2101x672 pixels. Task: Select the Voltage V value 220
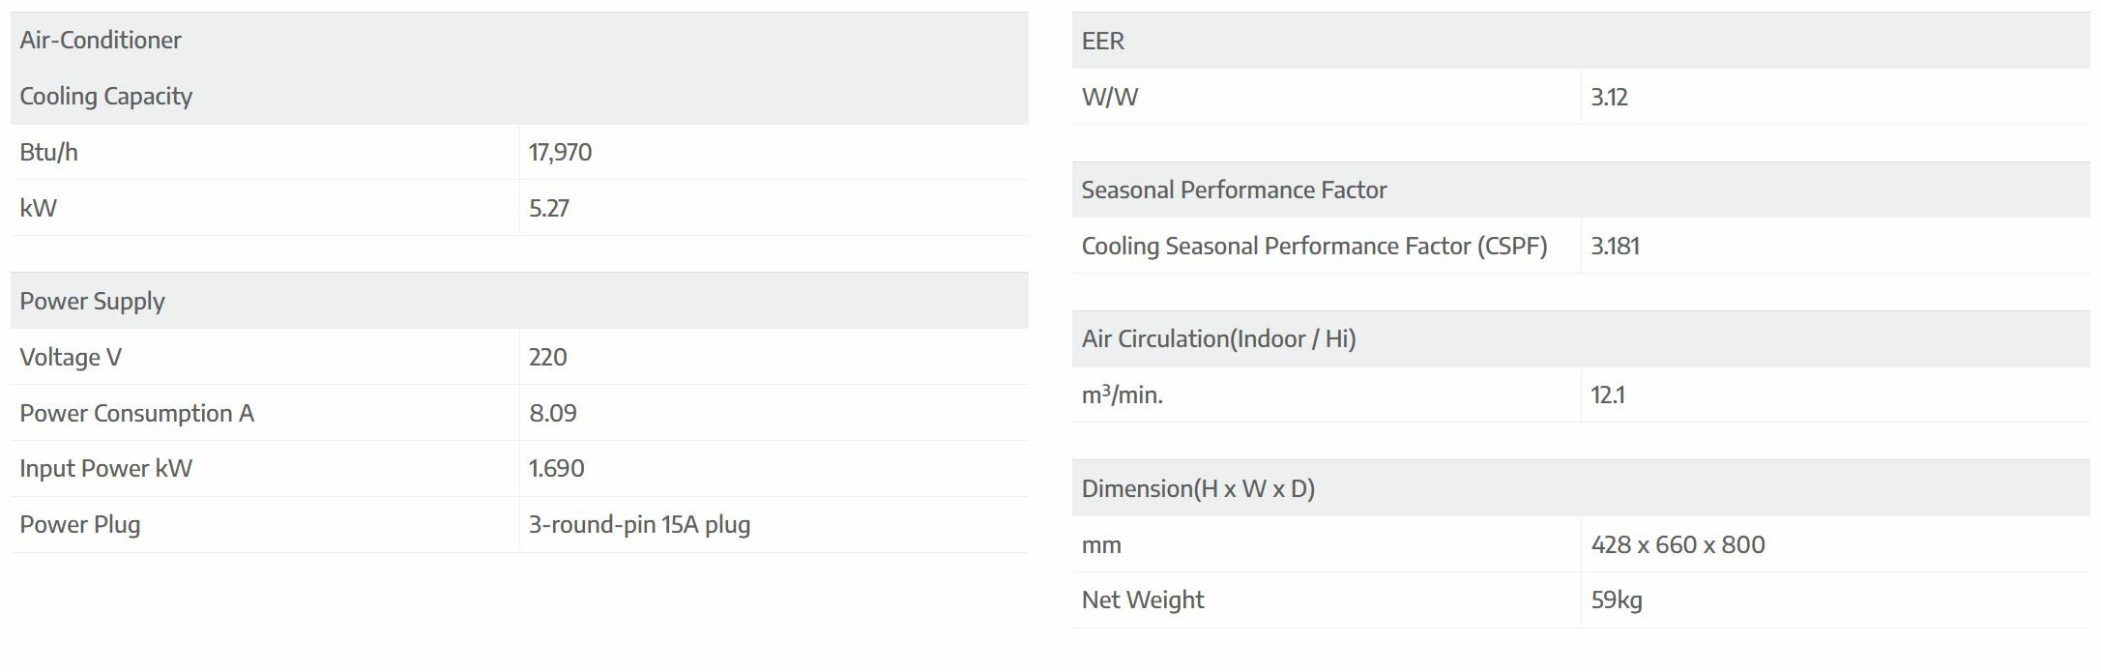pyautogui.click(x=547, y=358)
